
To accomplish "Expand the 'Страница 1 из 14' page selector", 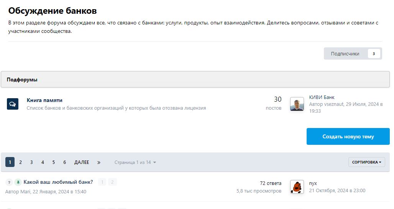I will pyautogui.click(x=135, y=162).
